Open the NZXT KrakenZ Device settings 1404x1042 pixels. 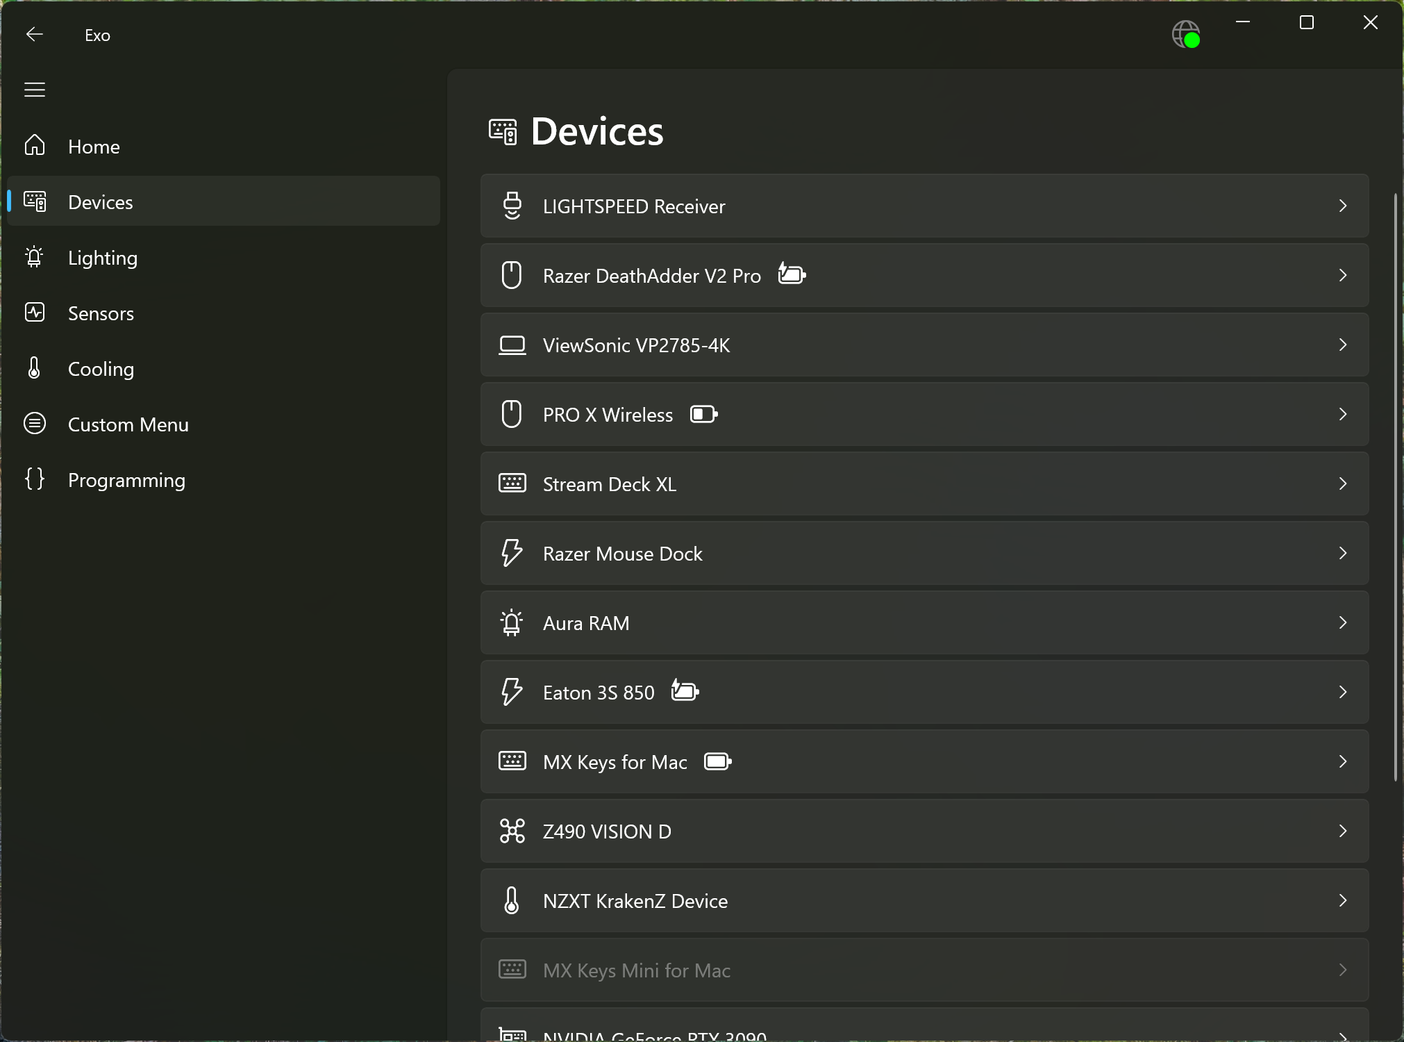click(923, 900)
